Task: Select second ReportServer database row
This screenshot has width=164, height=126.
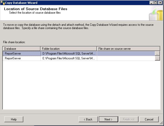Action: [22, 58]
